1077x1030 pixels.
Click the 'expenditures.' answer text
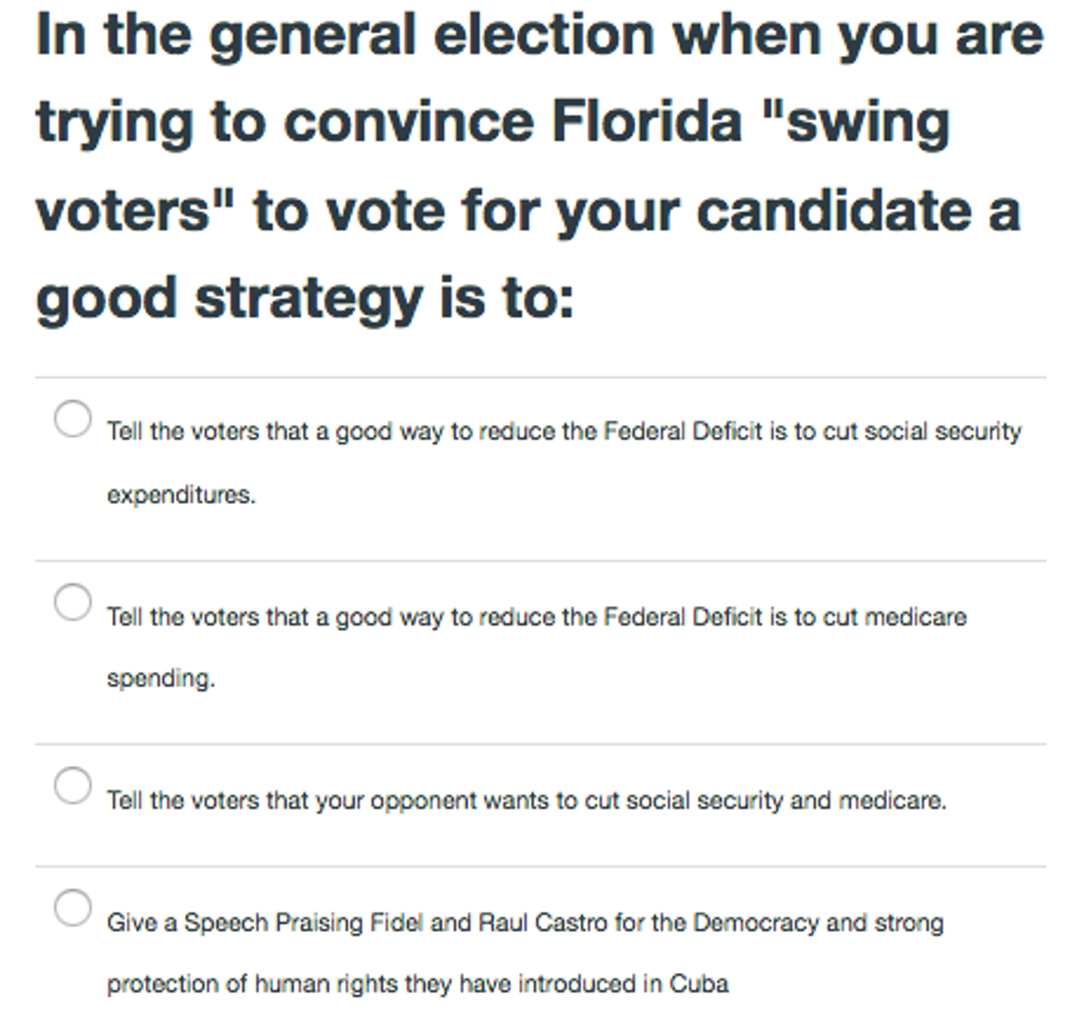point(181,495)
